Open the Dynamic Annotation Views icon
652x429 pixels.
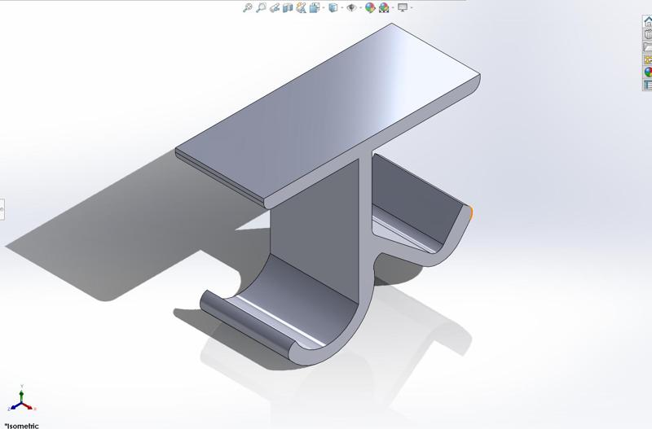point(301,7)
